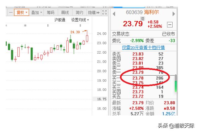Click the 港 badge near stock name
This screenshot has width=198, height=132.
pyautogui.click(x=142, y=19)
